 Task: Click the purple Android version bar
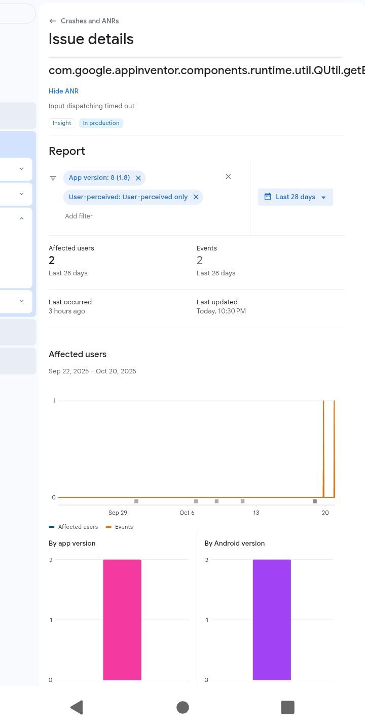pos(272,620)
